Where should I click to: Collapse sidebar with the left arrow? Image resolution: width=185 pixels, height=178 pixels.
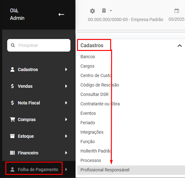coord(61,14)
